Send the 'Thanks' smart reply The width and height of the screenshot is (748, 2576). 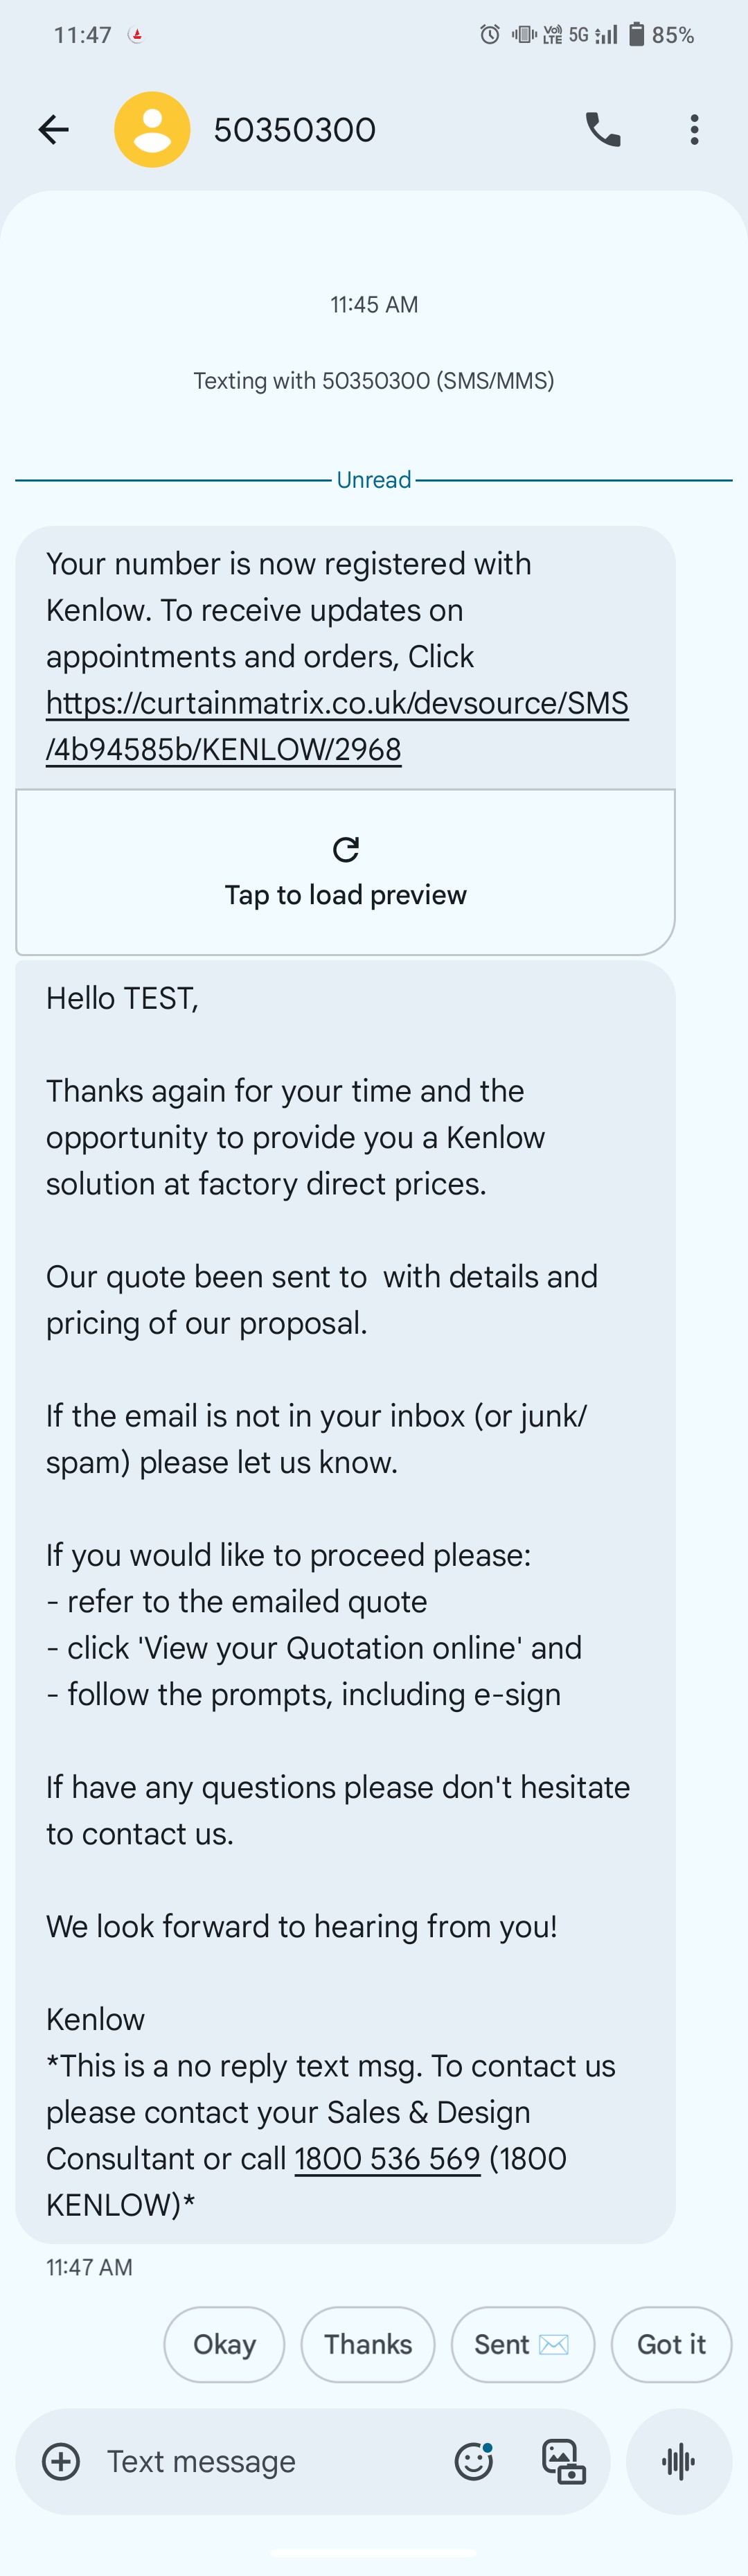tap(368, 2345)
